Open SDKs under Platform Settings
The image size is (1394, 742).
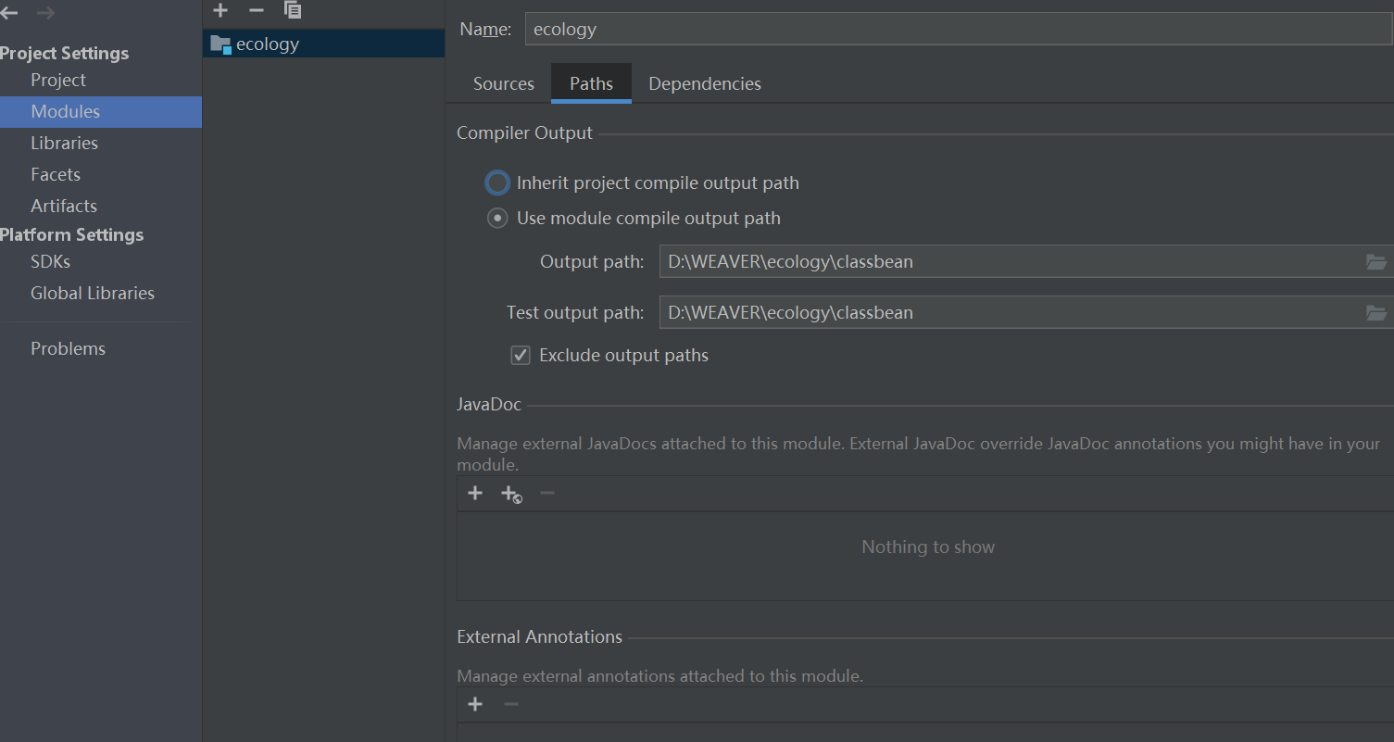click(x=50, y=261)
